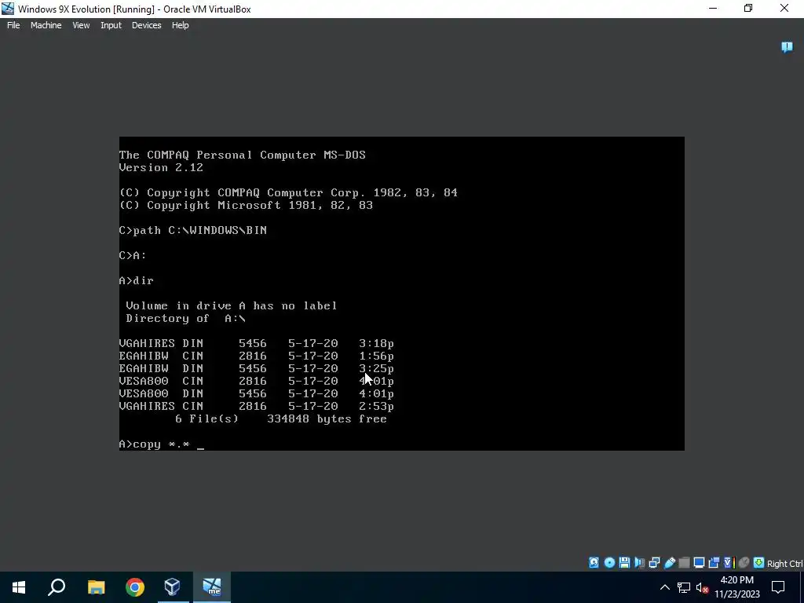Minimize the VirtualBox window
Image resolution: width=804 pixels, height=603 pixels.
point(713,9)
